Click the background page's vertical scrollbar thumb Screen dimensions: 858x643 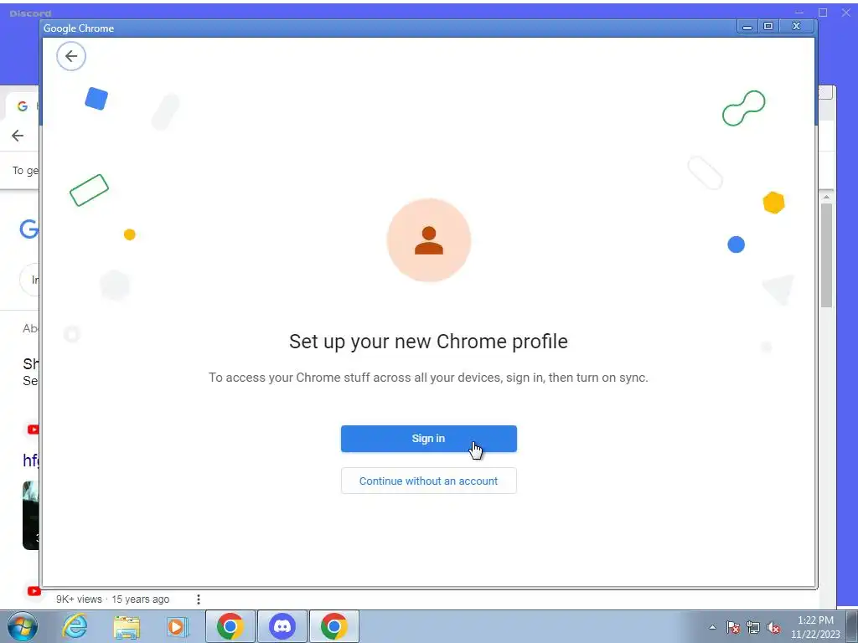point(826,255)
